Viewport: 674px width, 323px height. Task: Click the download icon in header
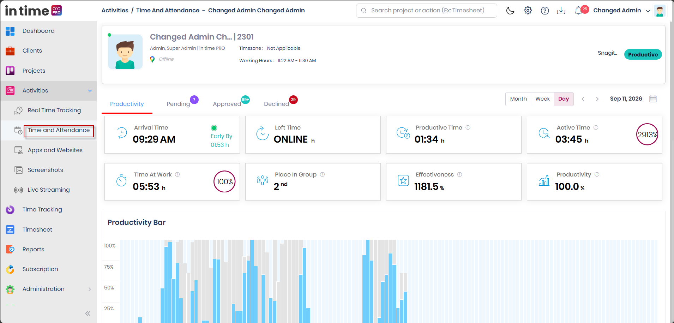(x=561, y=11)
